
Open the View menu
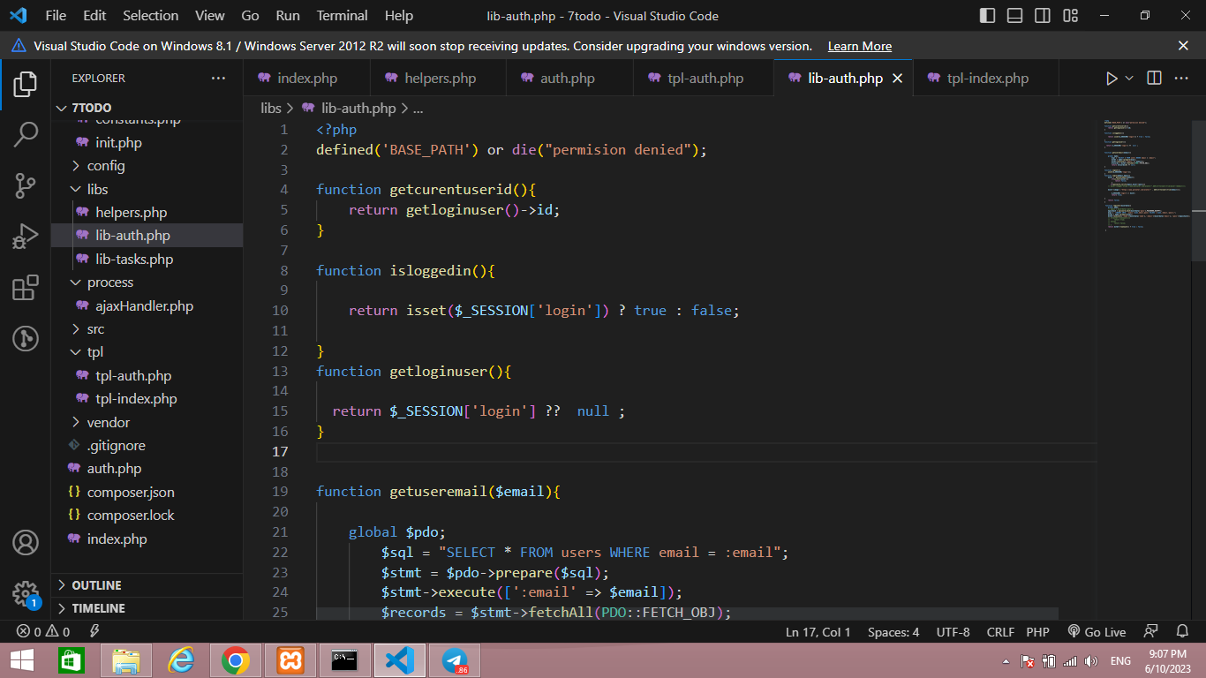tap(210, 16)
